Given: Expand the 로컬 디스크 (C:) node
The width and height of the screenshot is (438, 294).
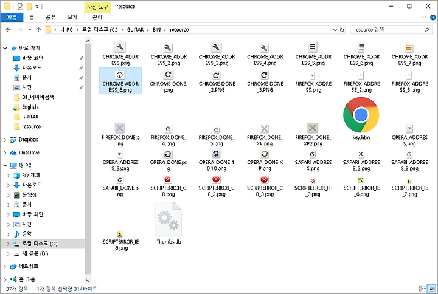Looking at the screenshot, I should (9, 244).
